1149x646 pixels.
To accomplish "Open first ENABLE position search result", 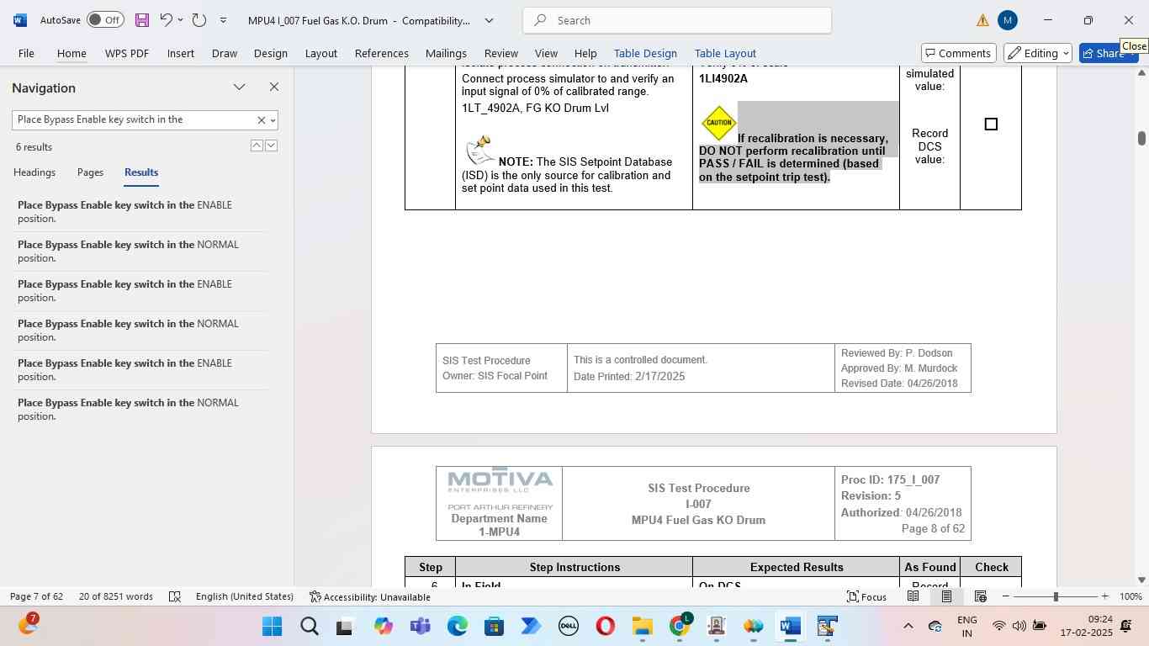I will 141,212.
